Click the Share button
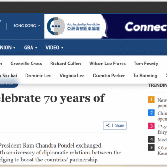 click(x=115, y=125)
